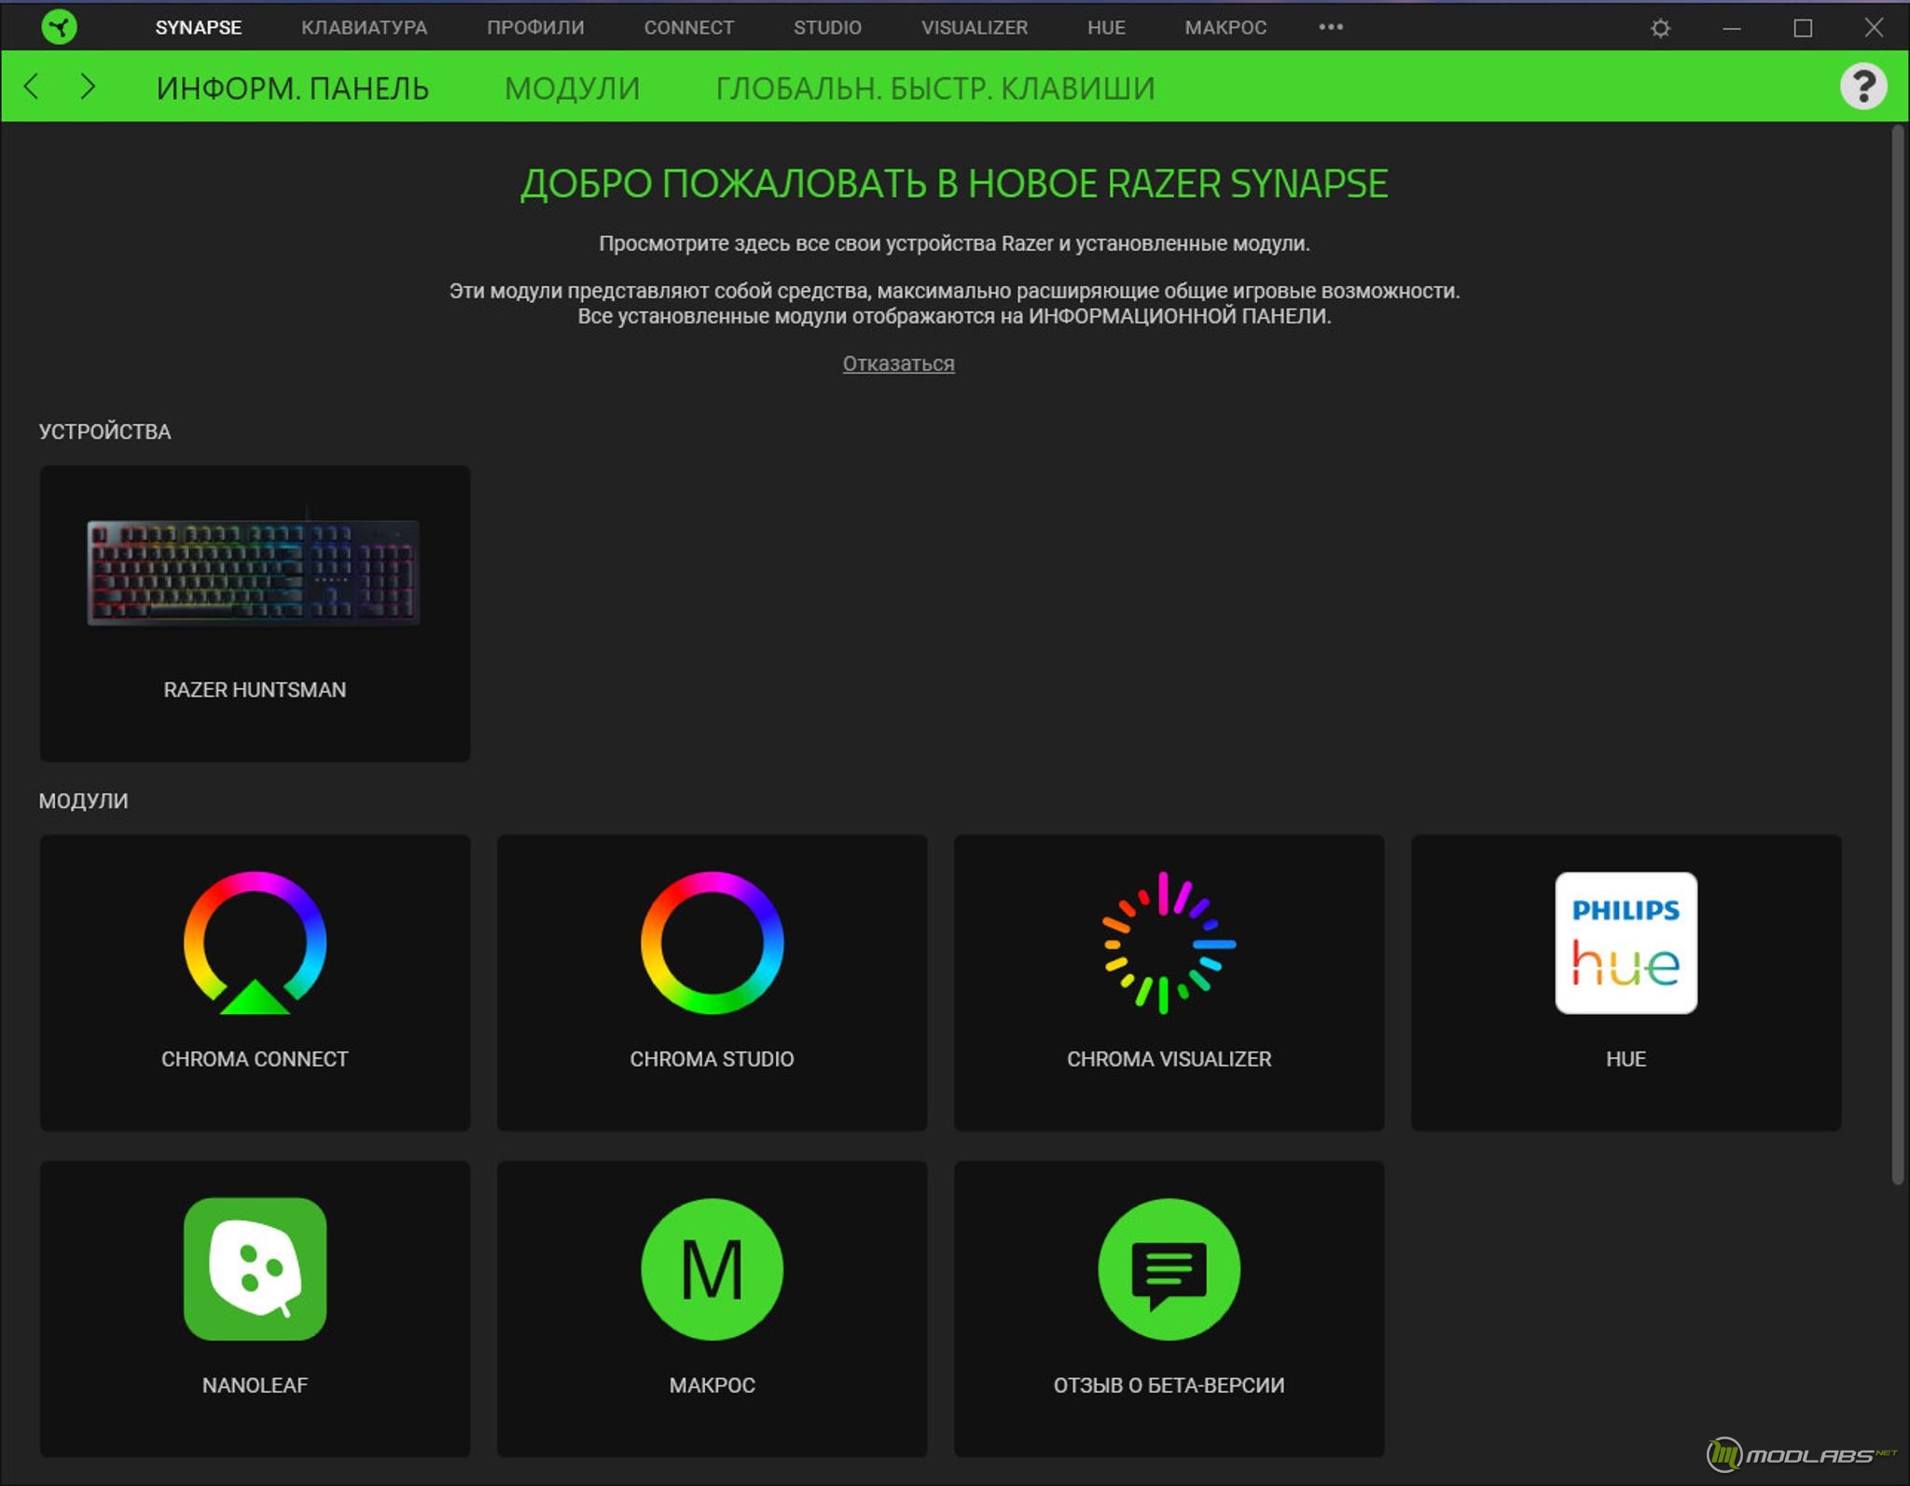Click the Razer logo icon
Screen dimensions: 1910x1486
[x=59, y=27]
